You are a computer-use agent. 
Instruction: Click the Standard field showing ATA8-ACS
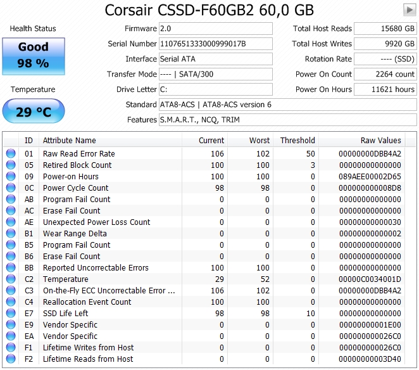[288, 105]
